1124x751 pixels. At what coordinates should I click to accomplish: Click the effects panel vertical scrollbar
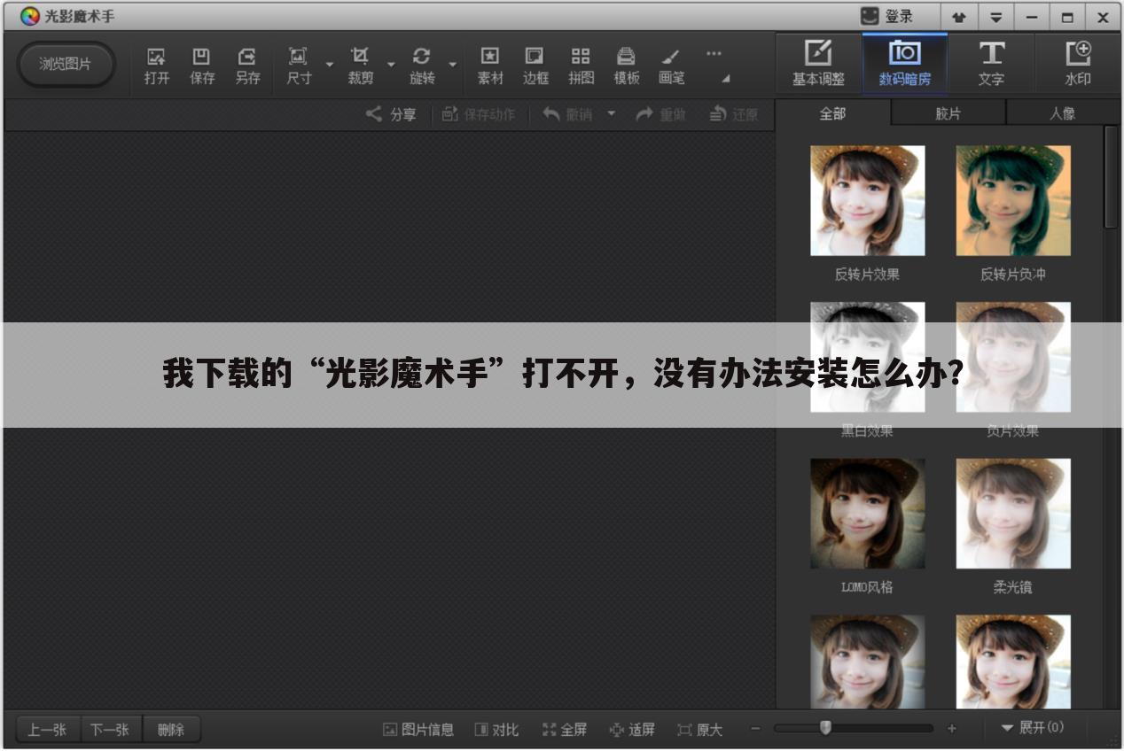pos(1111,177)
